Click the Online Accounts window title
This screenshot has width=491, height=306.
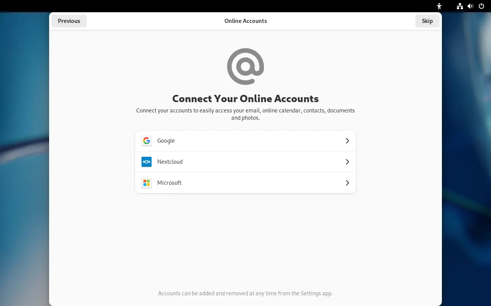tap(245, 21)
